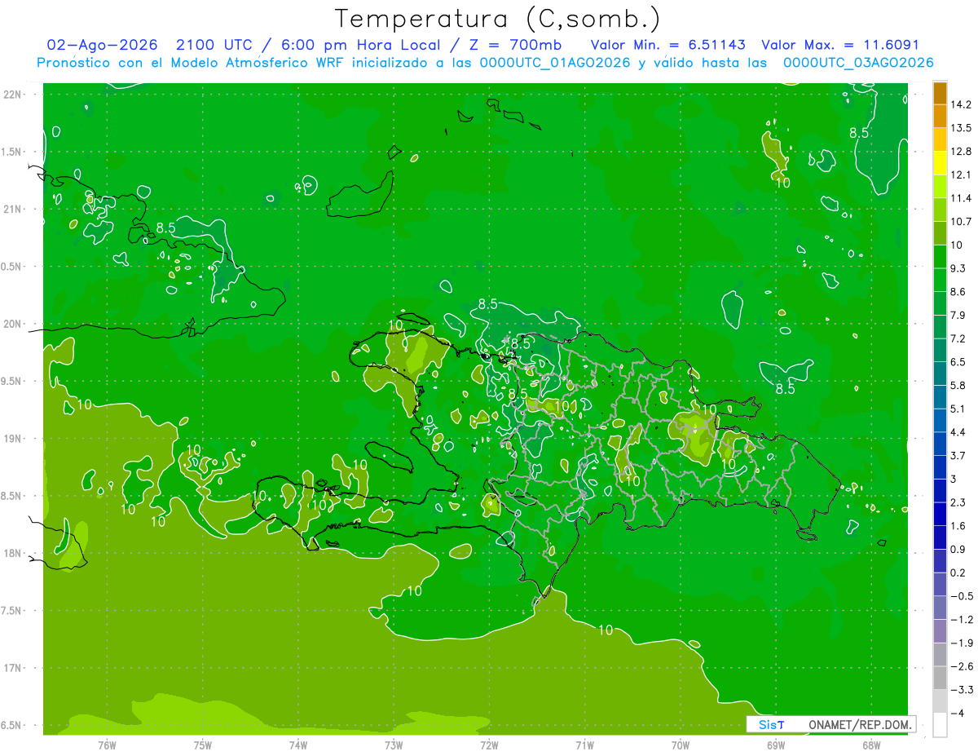Click '0000UTC_03AGO2026' valid-until text
978x756 pixels.
click(x=858, y=63)
